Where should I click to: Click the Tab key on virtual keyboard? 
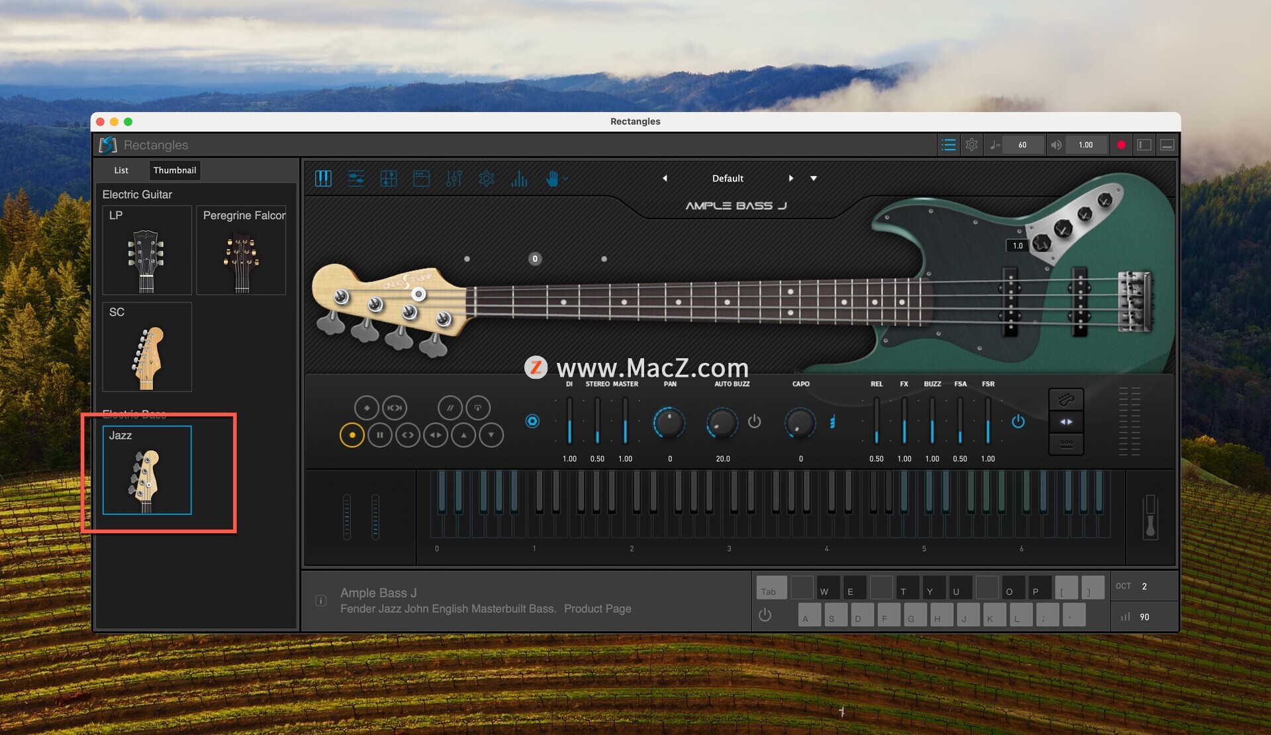771,587
